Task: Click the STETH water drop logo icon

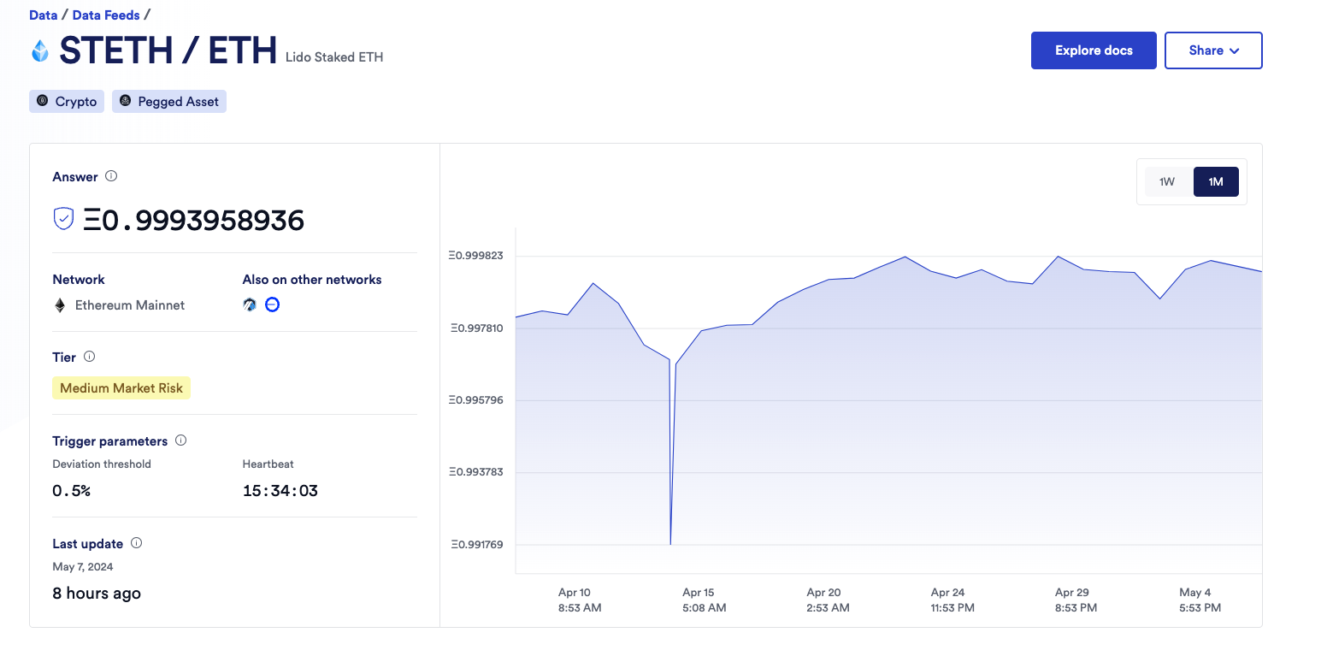Action: click(40, 50)
